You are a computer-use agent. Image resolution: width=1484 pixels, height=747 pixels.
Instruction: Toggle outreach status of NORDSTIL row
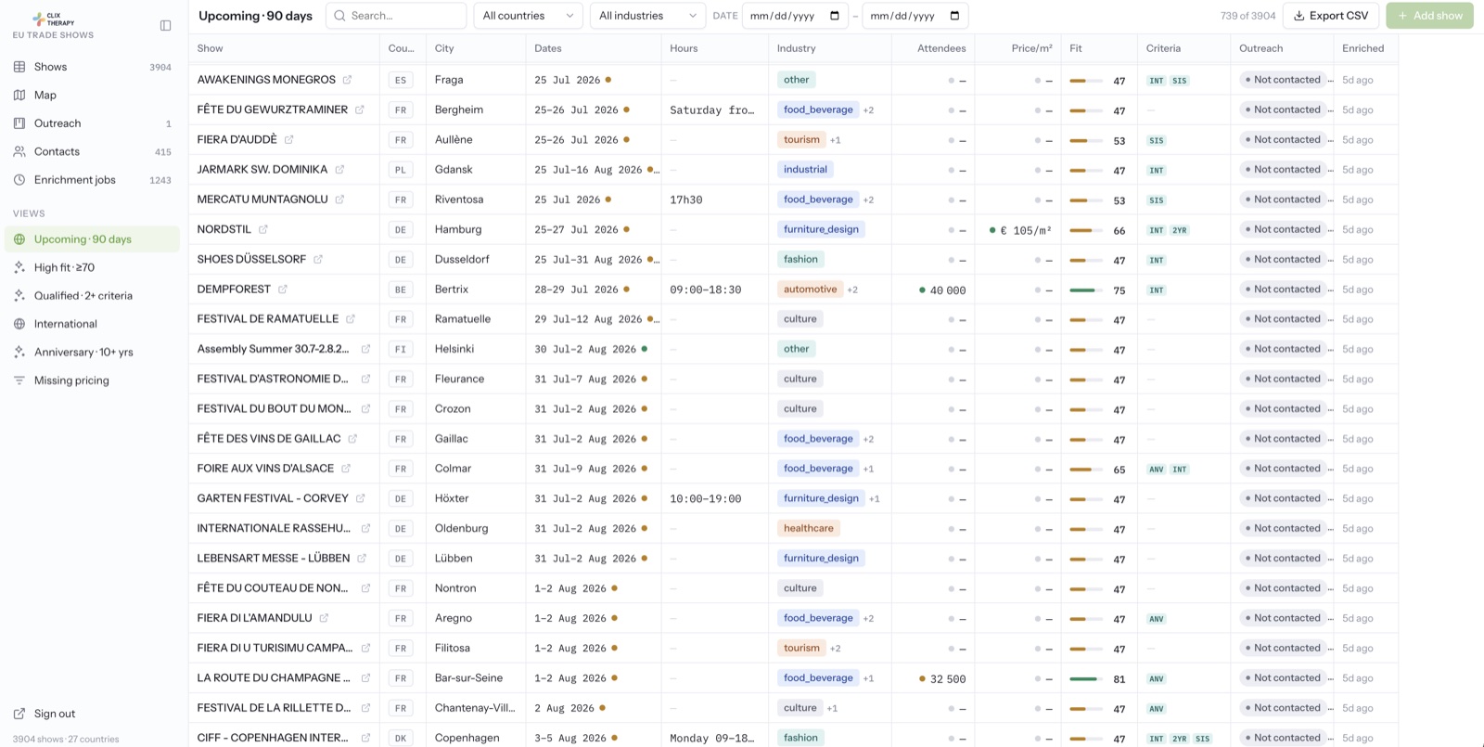pos(1283,229)
